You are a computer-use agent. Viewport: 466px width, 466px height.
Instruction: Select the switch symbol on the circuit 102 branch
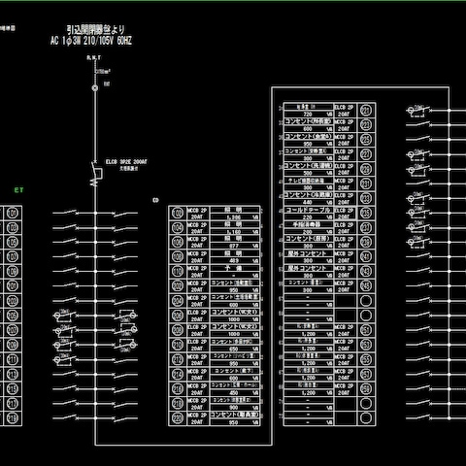click(124, 214)
